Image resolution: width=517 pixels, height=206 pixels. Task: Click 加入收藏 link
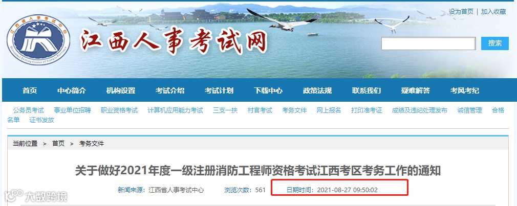click(493, 12)
